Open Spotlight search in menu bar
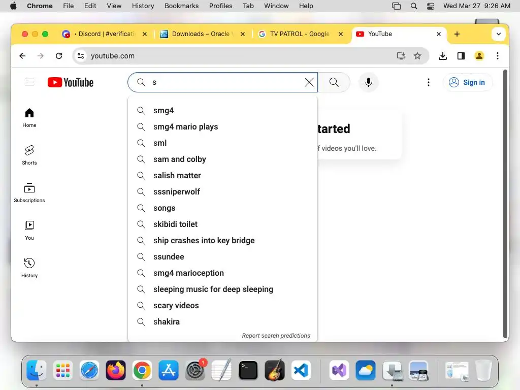The height and width of the screenshot is (390, 520). click(x=413, y=6)
